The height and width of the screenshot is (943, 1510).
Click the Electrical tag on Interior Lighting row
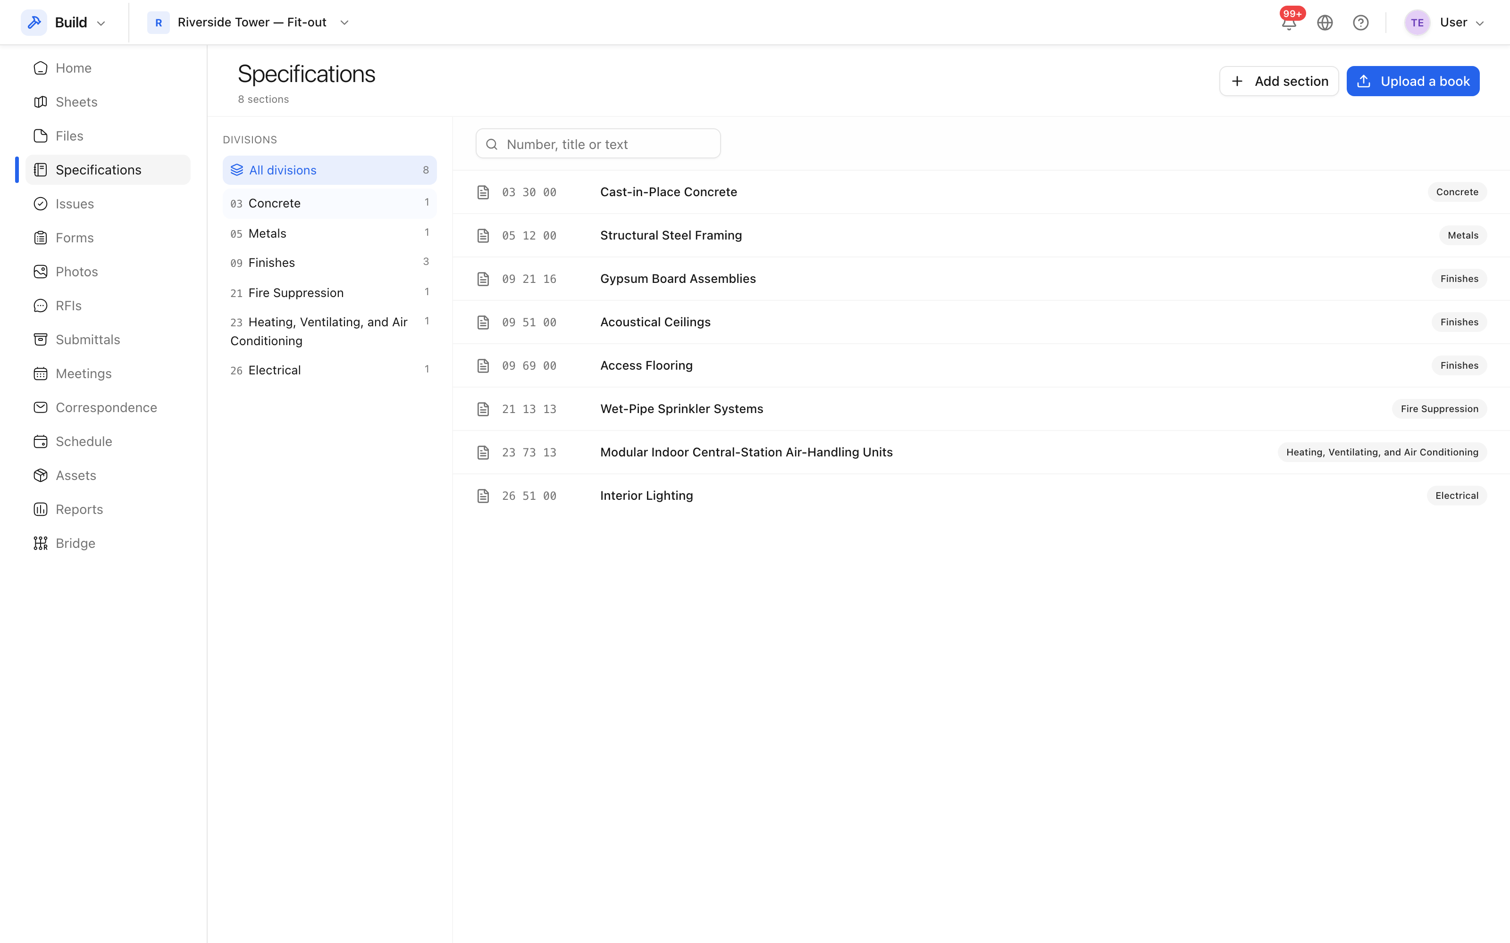click(1456, 496)
